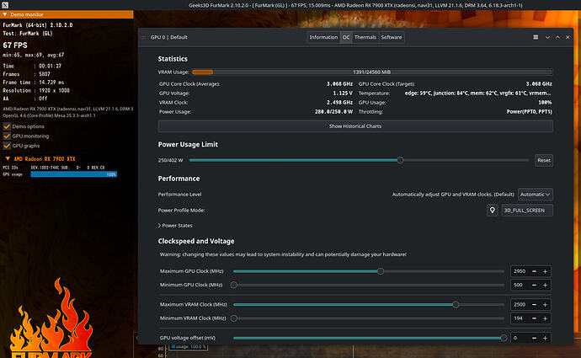Switch to the Thermals tab
Viewport: 581px width, 358px height.
(365, 37)
